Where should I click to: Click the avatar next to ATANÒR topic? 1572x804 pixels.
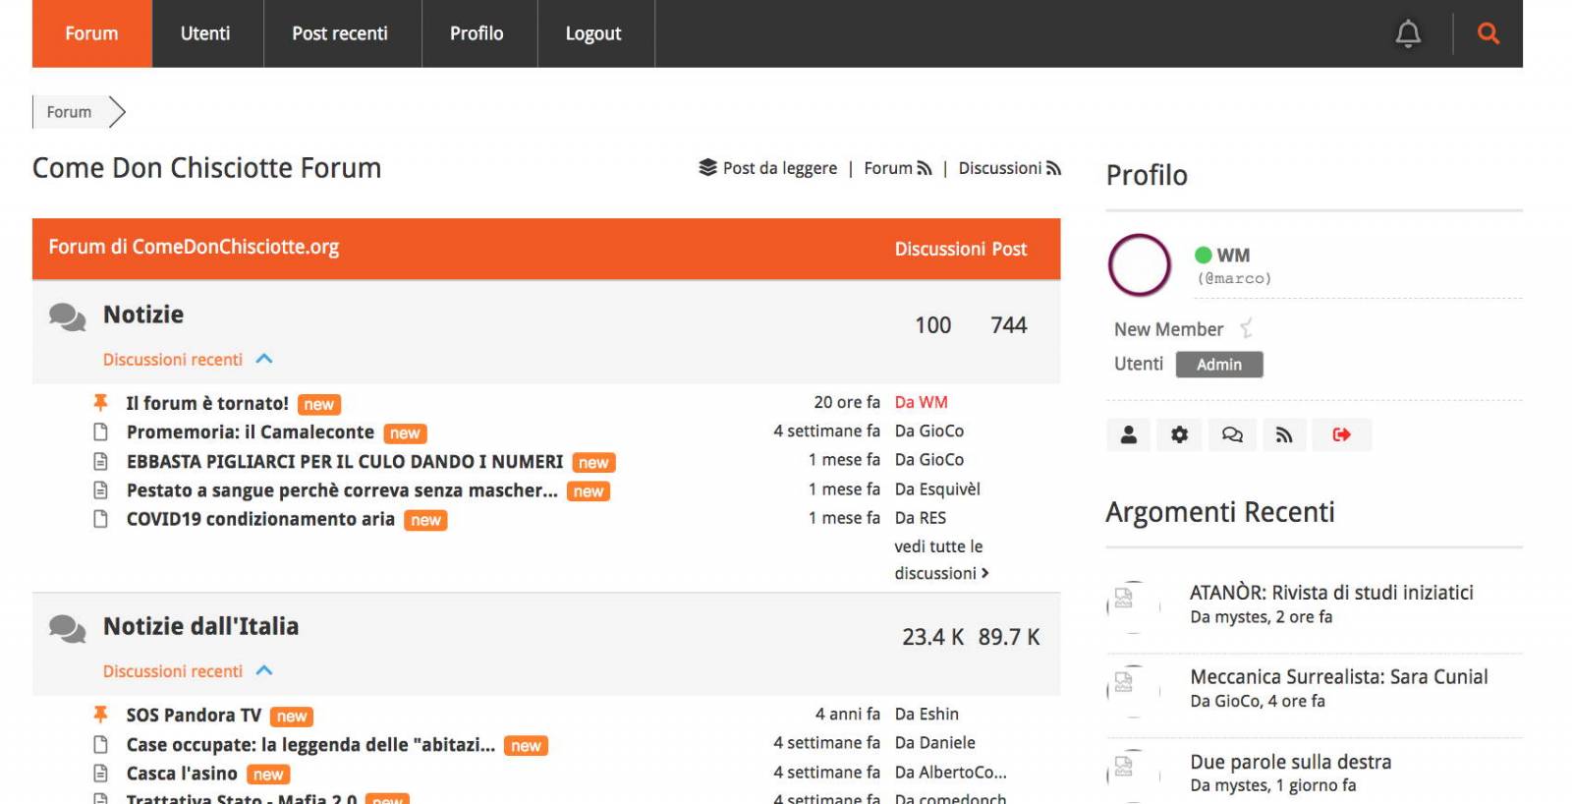point(1133,605)
